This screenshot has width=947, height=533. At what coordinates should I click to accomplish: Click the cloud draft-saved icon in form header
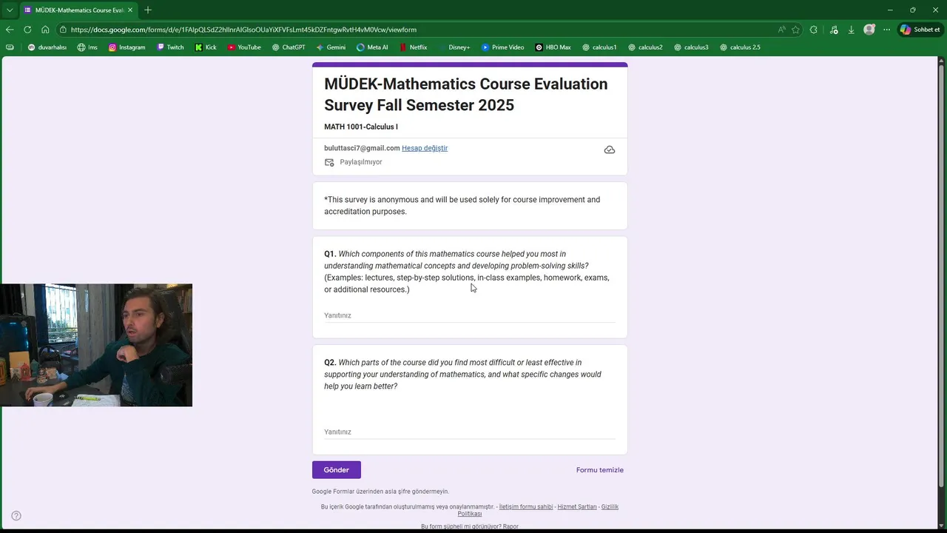pos(610,150)
